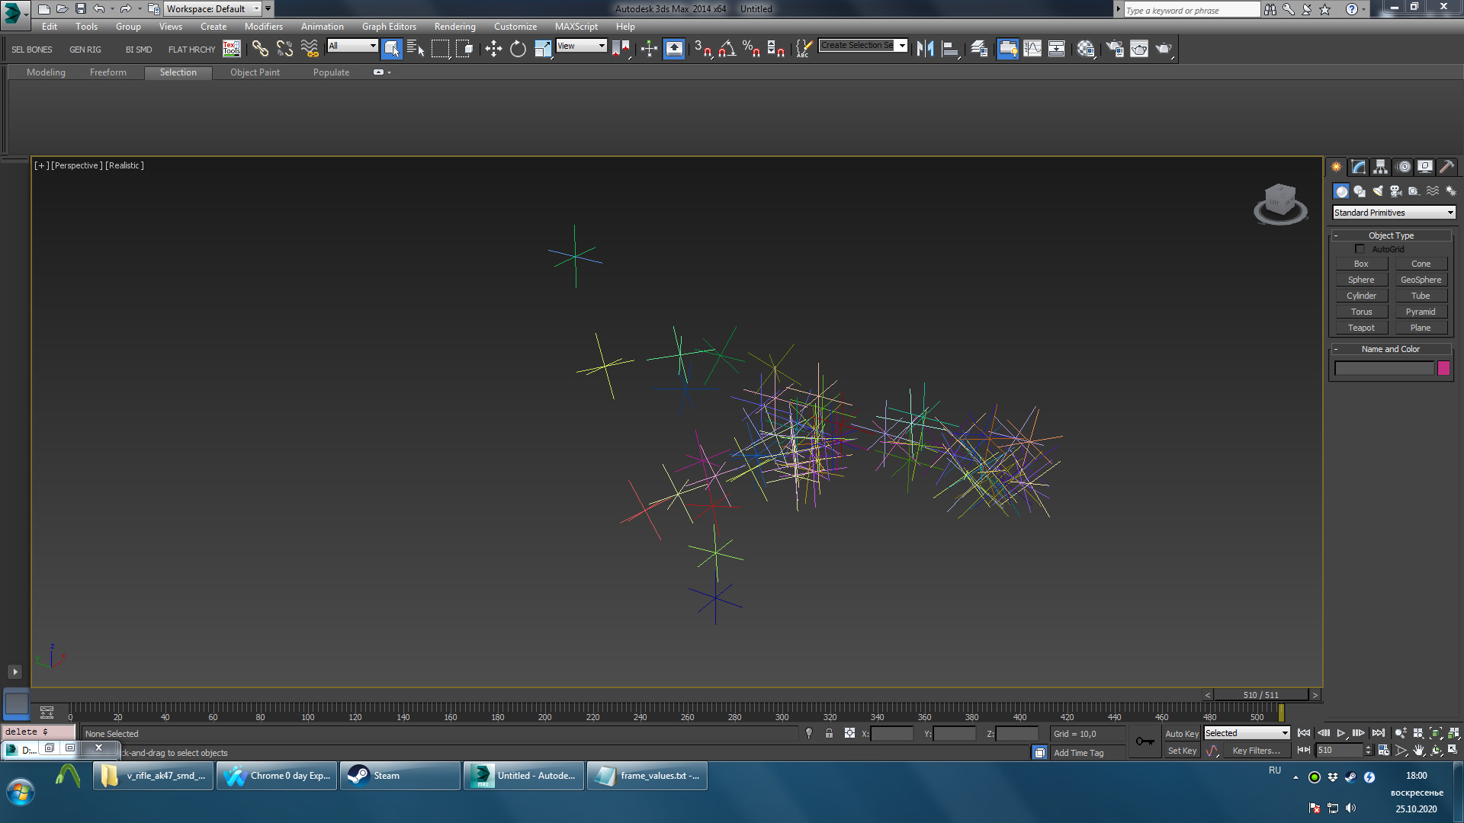This screenshot has width=1464, height=823.
Task: Open the Standard Primitives dropdown
Action: point(1393,213)
